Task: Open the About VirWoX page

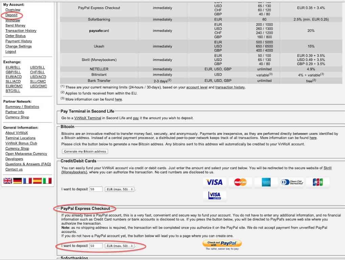Action: tap(17, 133)
